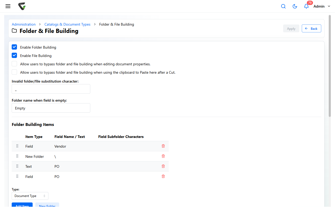The height and width of the screenshot is (209, 335).
Task: Focus the invalid substitution character field
Action: point(51,89)
